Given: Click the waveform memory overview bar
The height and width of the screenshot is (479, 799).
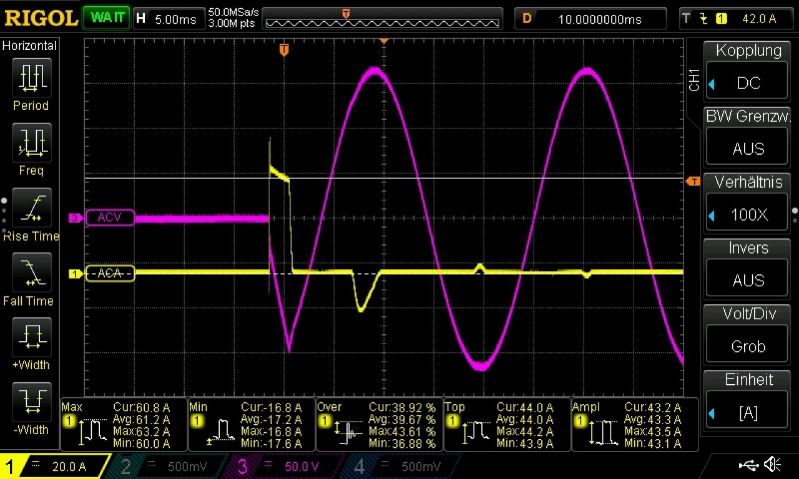Looking at the screenshot, I should click(x=382, y=19).
